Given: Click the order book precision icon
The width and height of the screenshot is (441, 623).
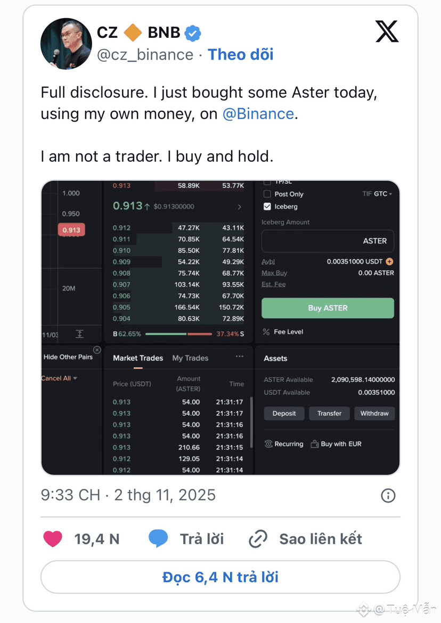Looking at the screenshot, I should [x=79, y=334].
